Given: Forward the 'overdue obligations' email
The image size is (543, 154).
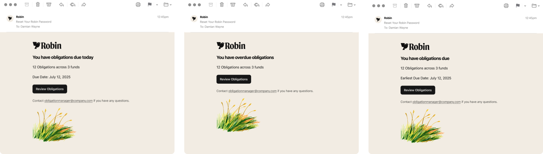Looking at the screenshot, I should tap(268, 5).
